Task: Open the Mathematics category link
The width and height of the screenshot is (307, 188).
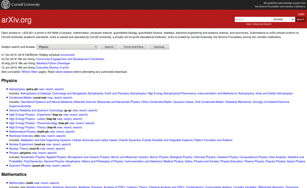Action: (17, 183)
